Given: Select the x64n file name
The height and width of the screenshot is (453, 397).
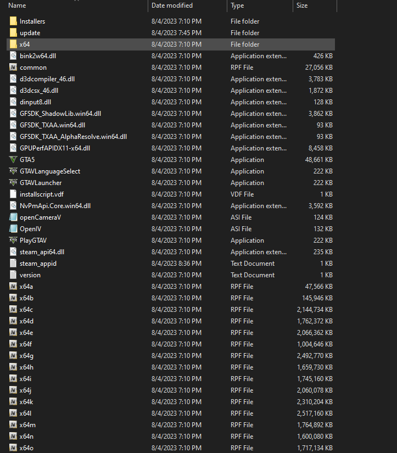Looking at the screenshot, I should coord(26,436).
